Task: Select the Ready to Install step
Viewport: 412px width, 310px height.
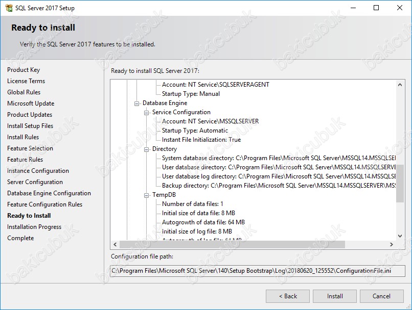Action: pyautogui.click(x=29, y=216)
